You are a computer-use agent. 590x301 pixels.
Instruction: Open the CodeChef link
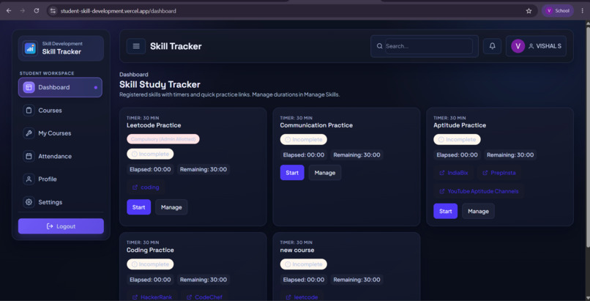tap(205, 297)
